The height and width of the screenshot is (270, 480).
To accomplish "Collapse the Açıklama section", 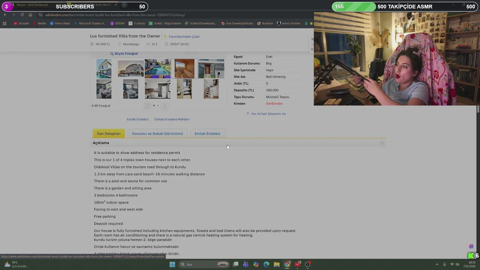I will 382,143.
